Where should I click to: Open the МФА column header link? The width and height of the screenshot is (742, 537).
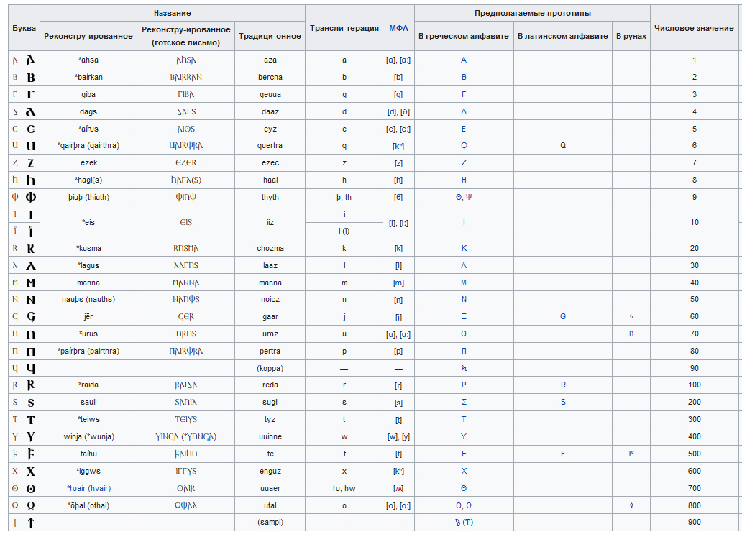tap(398, 28)
